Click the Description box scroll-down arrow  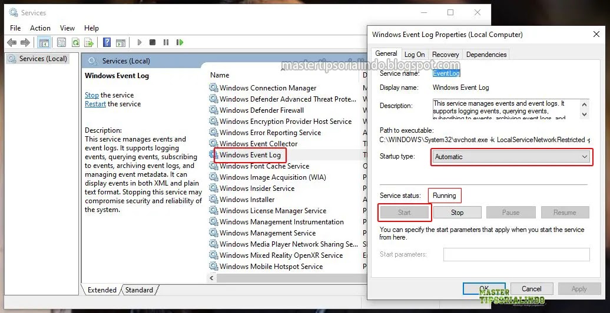click(x=584, y=114)
